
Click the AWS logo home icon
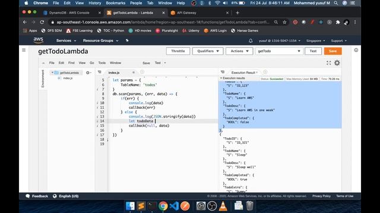(x=38, y=40)
